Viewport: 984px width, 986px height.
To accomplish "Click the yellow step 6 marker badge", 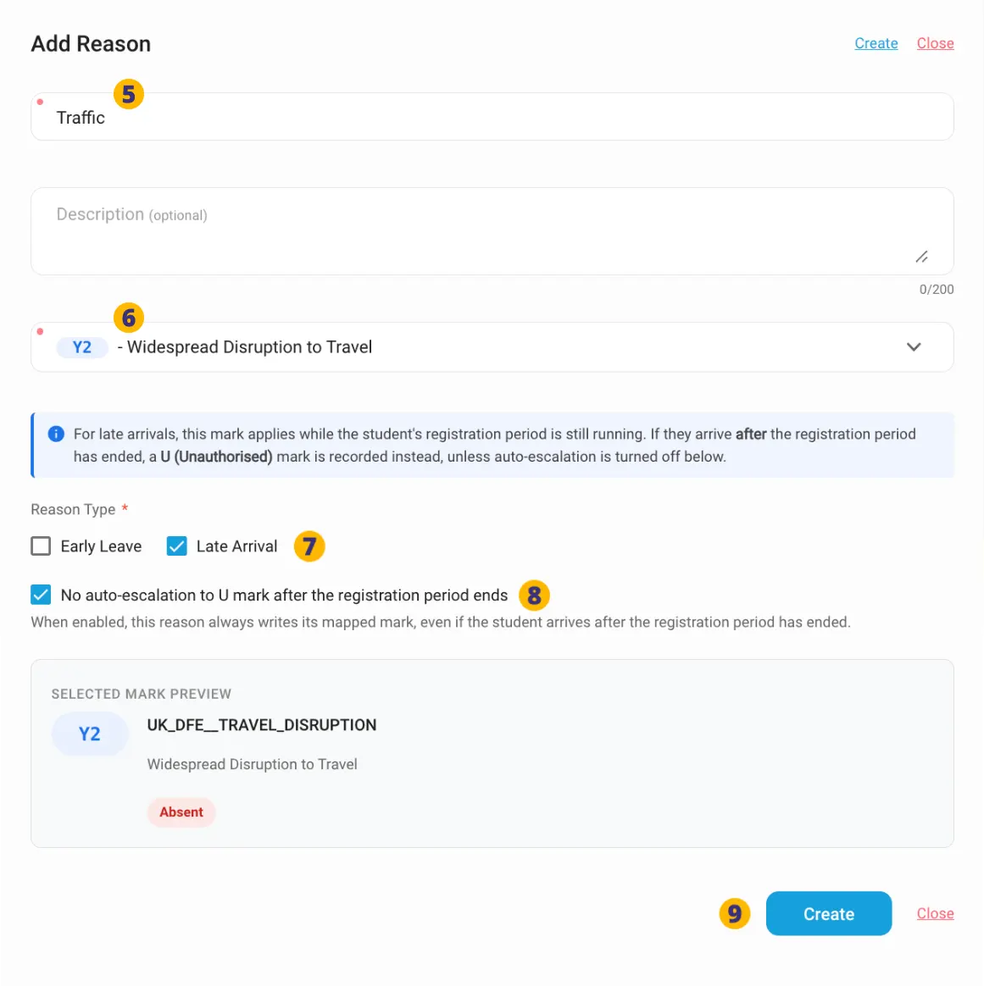I will click(x=129, y=318).
